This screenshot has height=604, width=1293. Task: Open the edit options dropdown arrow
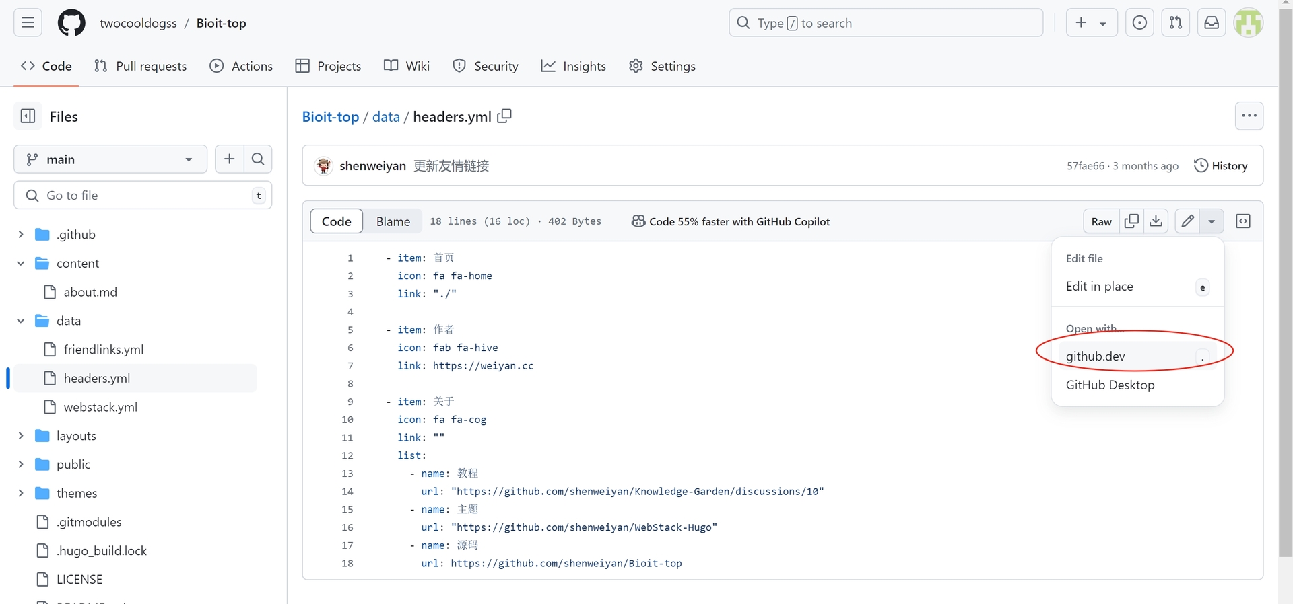coord(1212,221)
